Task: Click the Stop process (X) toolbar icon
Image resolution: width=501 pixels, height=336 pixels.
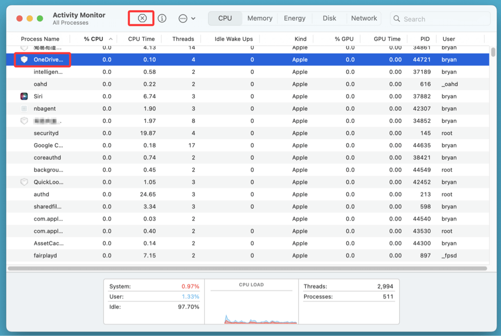Action: tap(142, 18)
